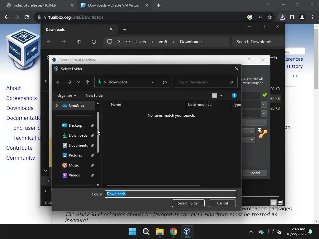The height and width of the screenshot is (239, 319).
Task: Open VirtualBox from the taskbar
Action: pos(187,232)
